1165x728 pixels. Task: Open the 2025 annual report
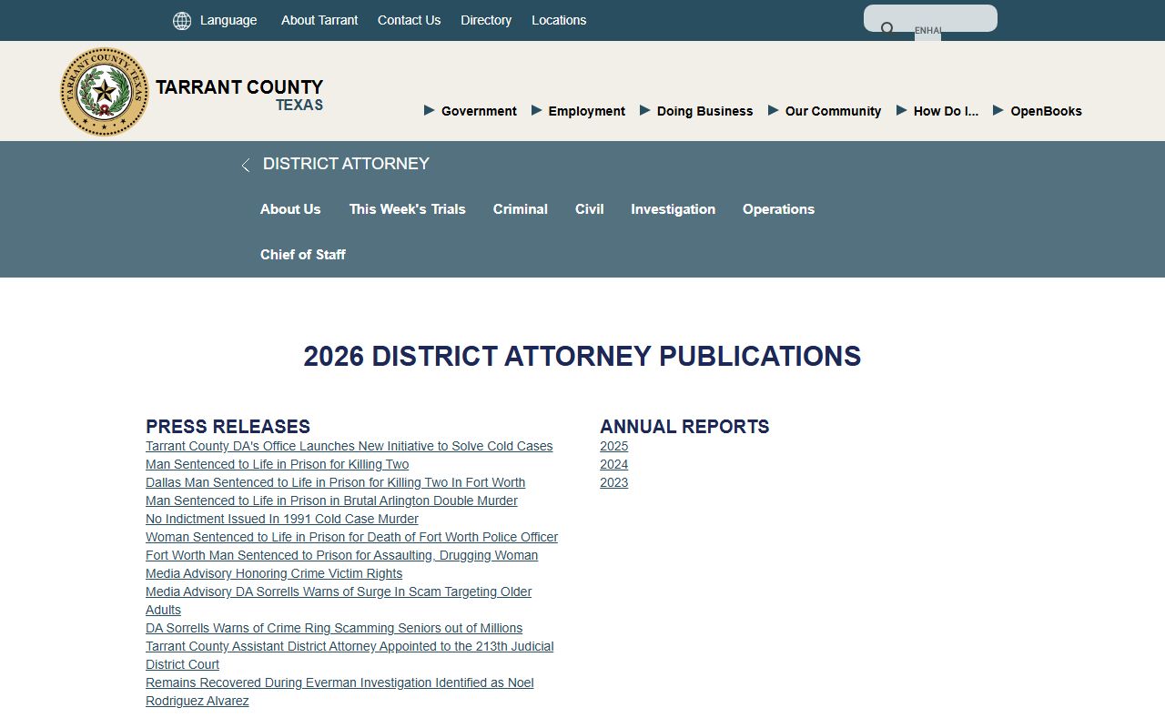(x=613, y=446)
